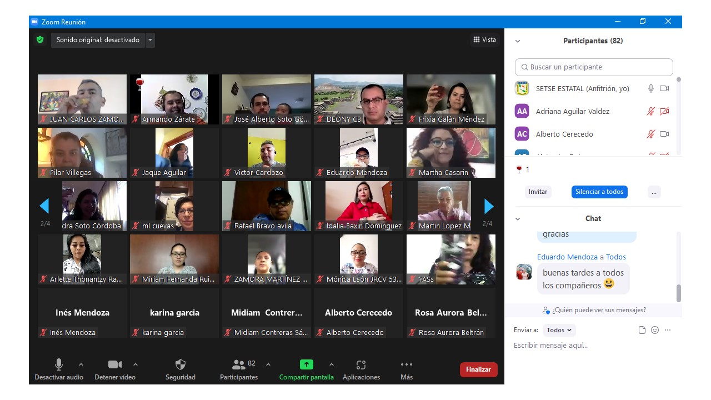The width and height of the screenshot is (711, 400).
Task: Open participant panel more options button
Action: coord(654,192)
